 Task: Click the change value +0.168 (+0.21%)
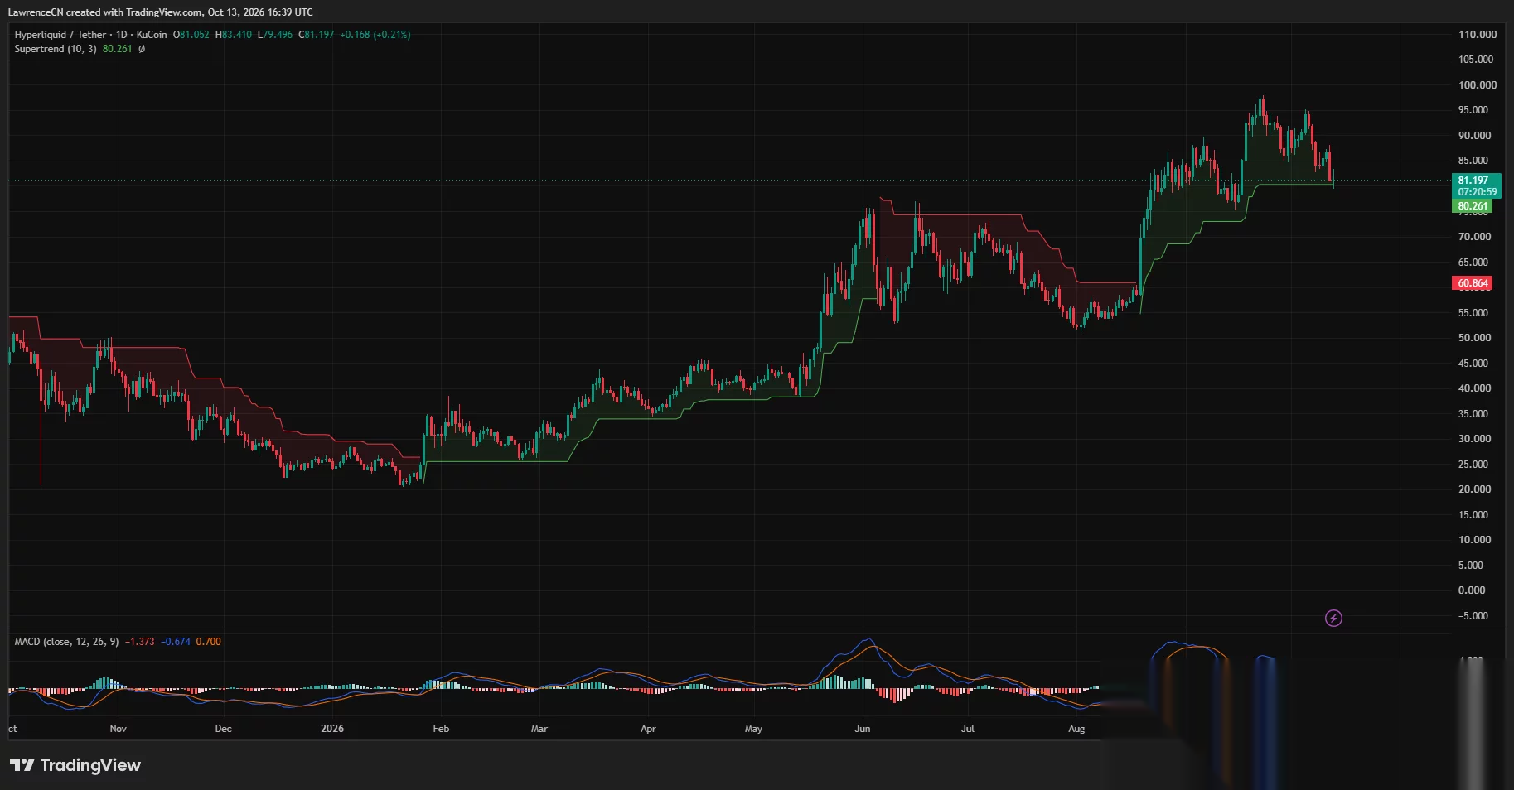point(375,35)
